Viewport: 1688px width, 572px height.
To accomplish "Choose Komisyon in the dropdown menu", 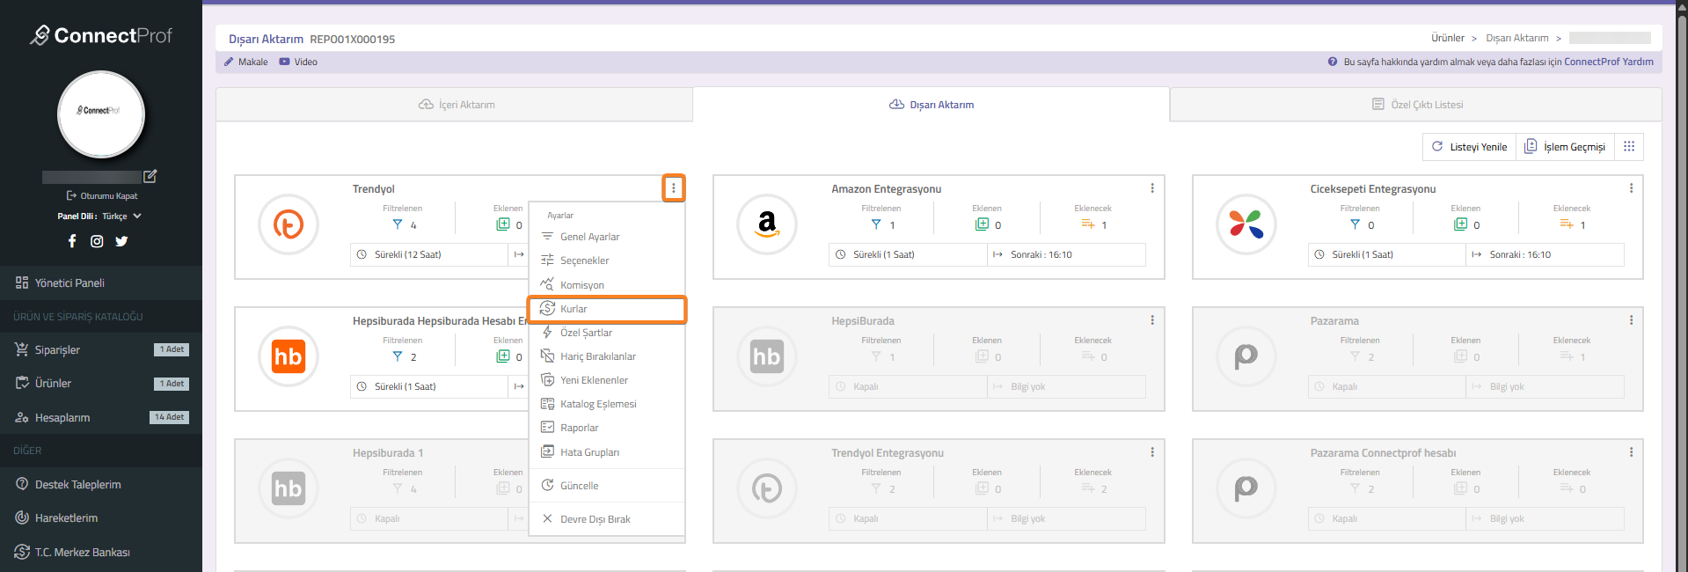I will (x=581, y=285).
